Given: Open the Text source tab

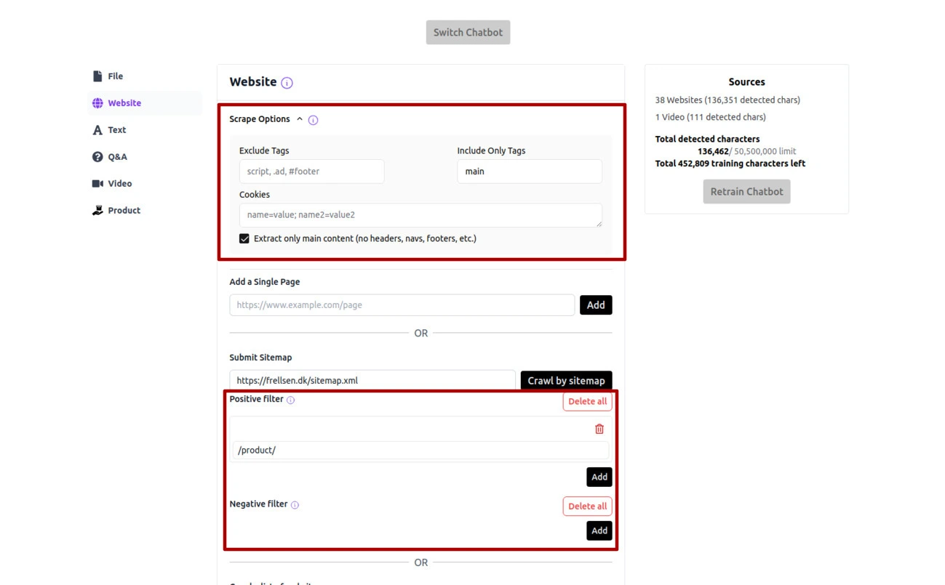Looking at the screenshot, I should click(x=116, y=130).
